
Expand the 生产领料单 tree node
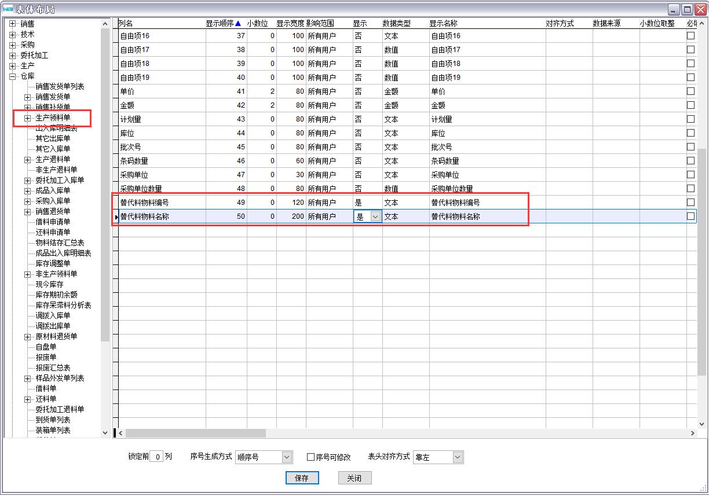point(28,118)
